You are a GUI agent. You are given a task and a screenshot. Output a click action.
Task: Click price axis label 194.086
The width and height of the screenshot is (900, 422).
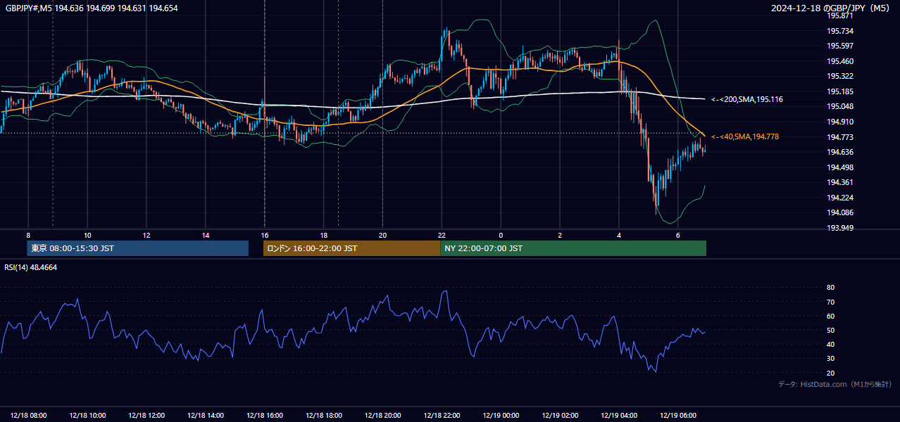coord(840,212)
